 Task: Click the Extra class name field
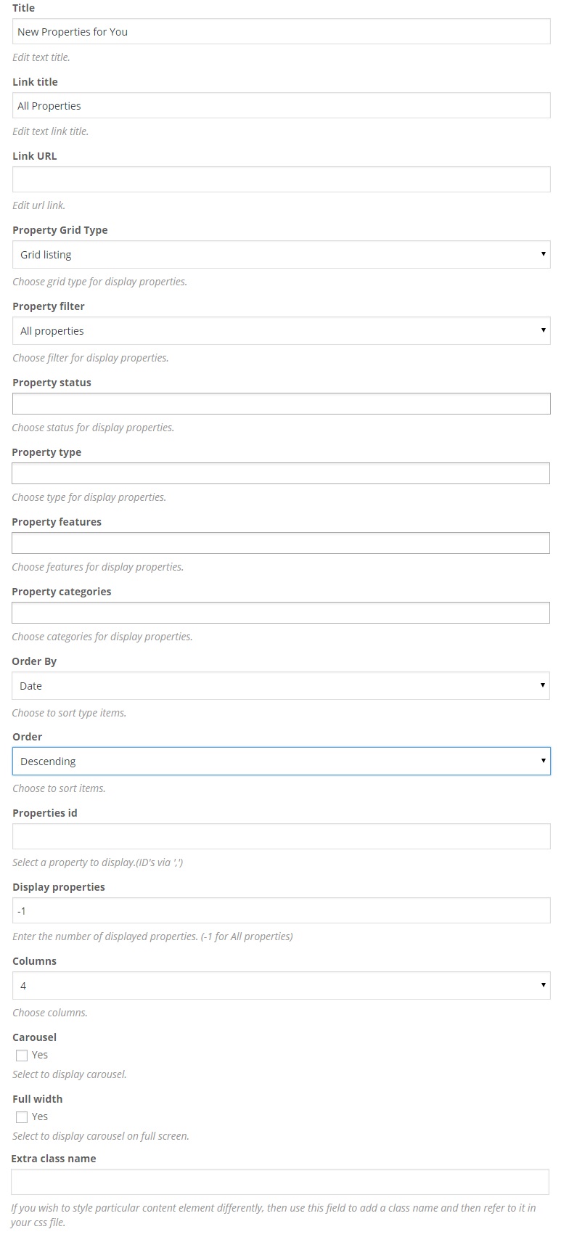coord(280,1182)
